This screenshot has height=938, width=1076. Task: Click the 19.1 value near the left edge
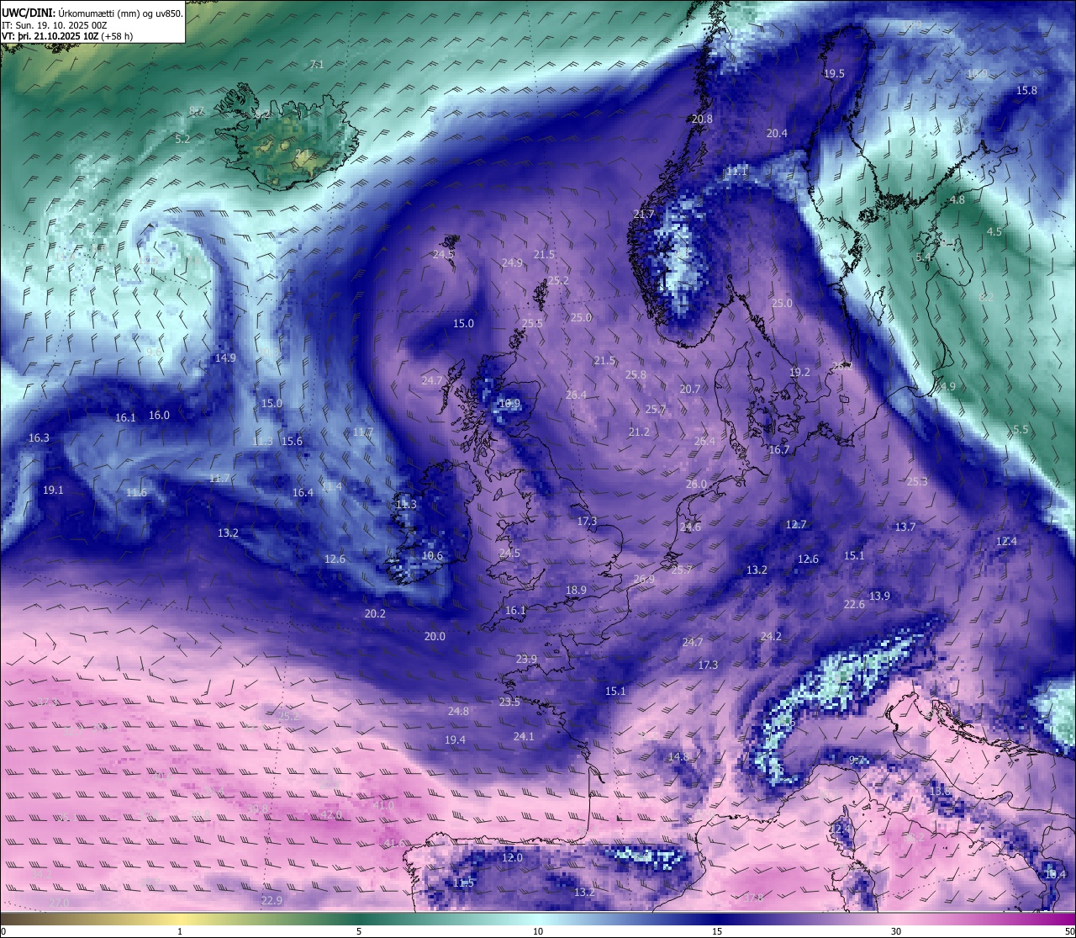click(x=53, y=490)
